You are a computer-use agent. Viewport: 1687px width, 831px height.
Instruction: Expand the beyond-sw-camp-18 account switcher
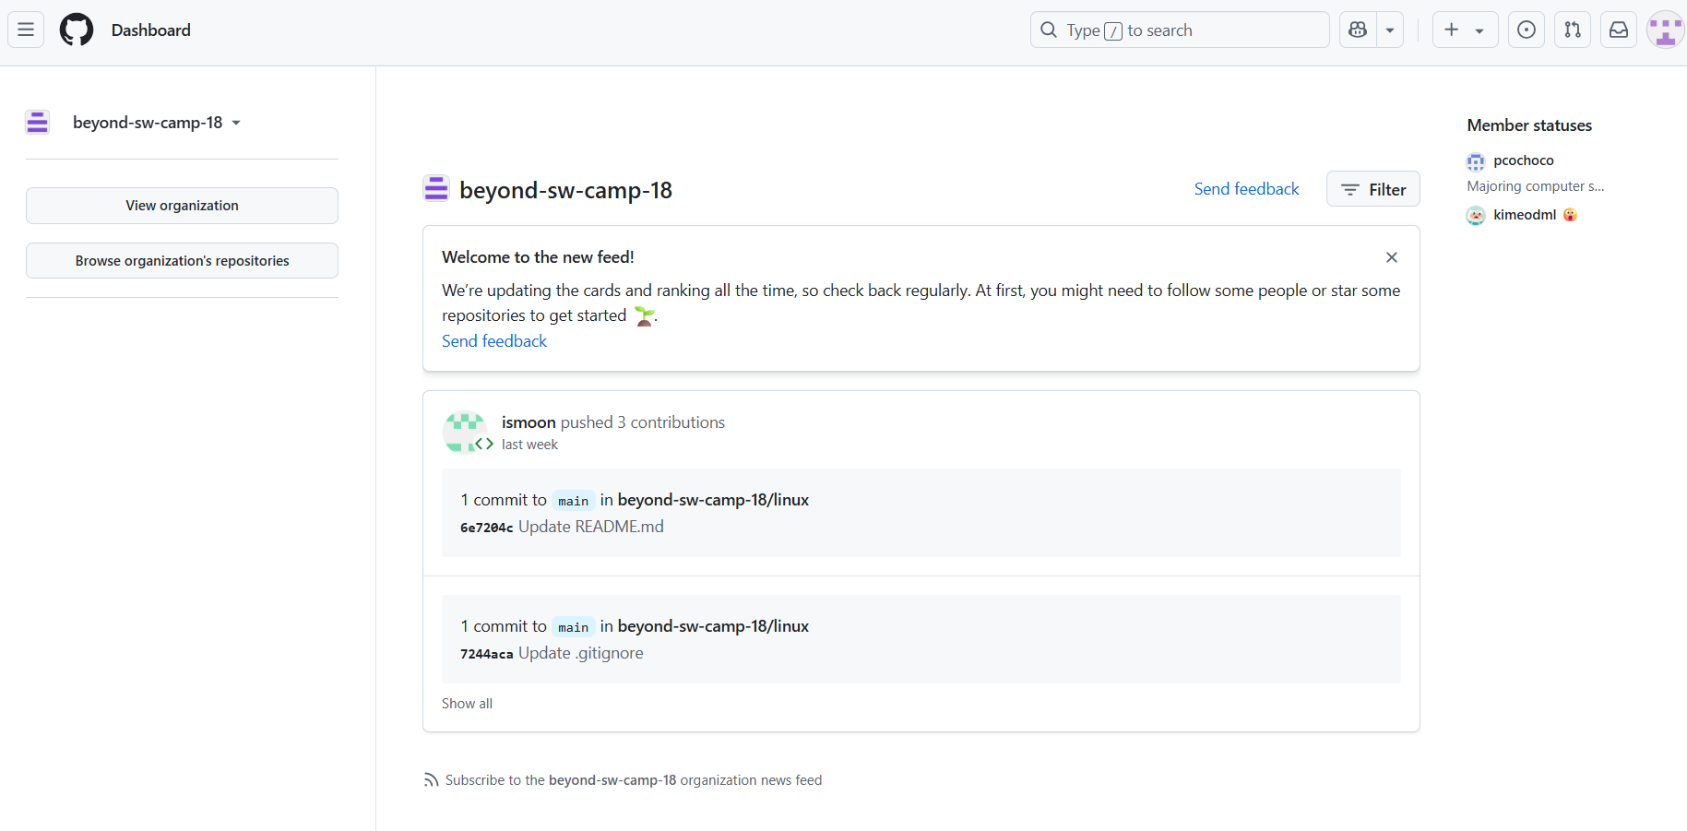click(157, 123)
